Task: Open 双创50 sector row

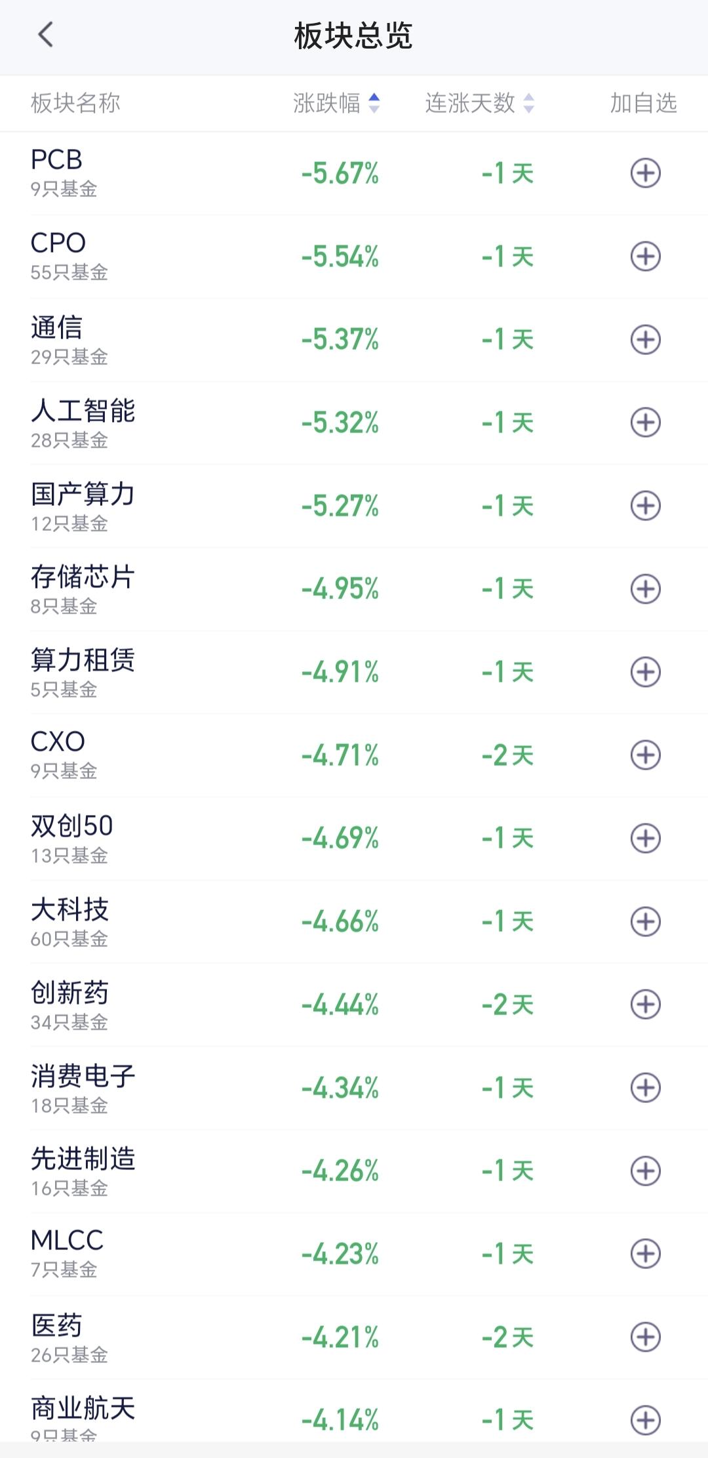Action: click(354, 839)
